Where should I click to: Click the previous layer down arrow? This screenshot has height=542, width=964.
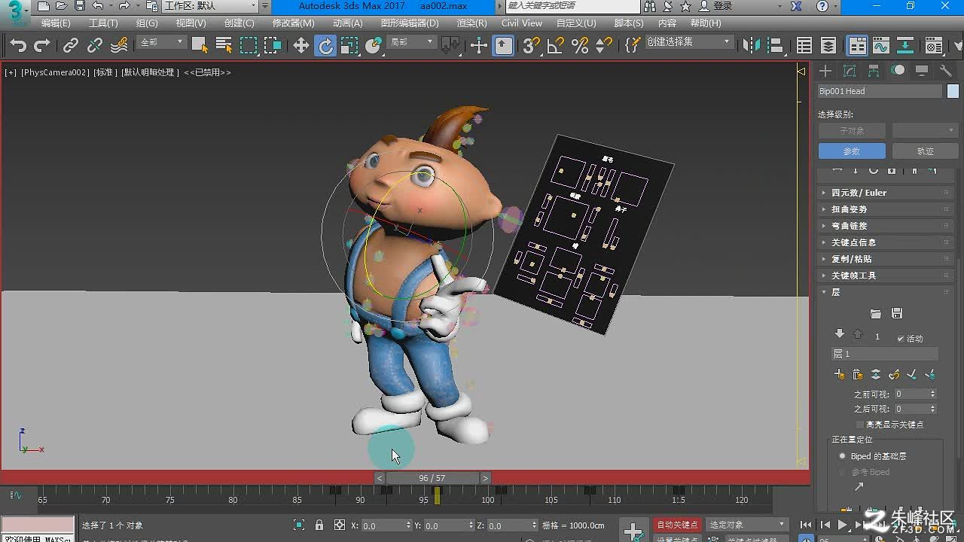[840, 334]
